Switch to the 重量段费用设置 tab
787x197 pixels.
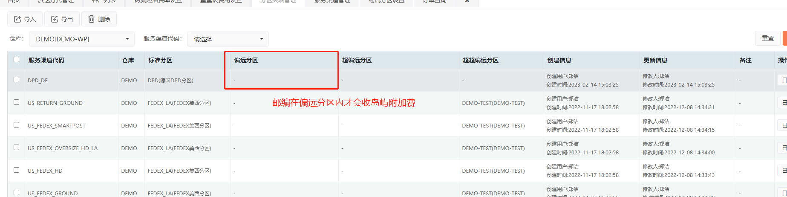click(221, 2)
